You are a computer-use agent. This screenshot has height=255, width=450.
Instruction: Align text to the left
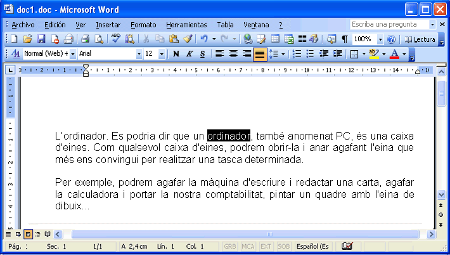point(219,54)
